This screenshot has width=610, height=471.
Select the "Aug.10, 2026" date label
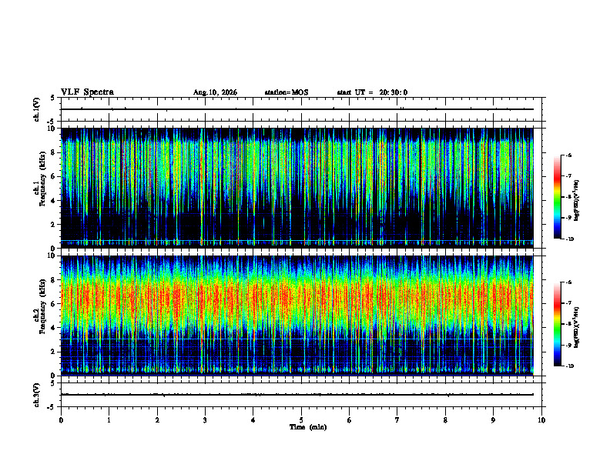click(215, 92)
